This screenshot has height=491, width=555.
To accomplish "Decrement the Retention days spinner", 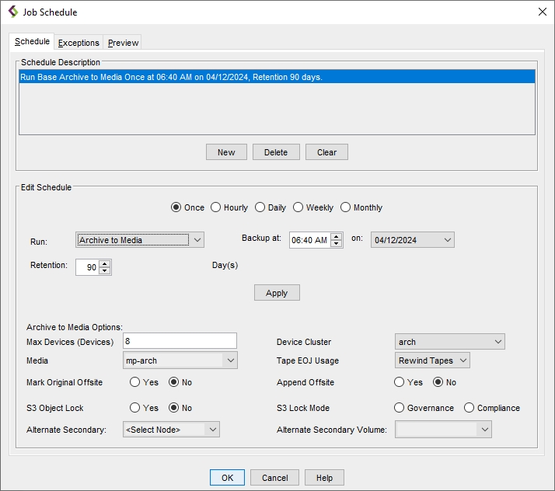I will coord(105,271).
